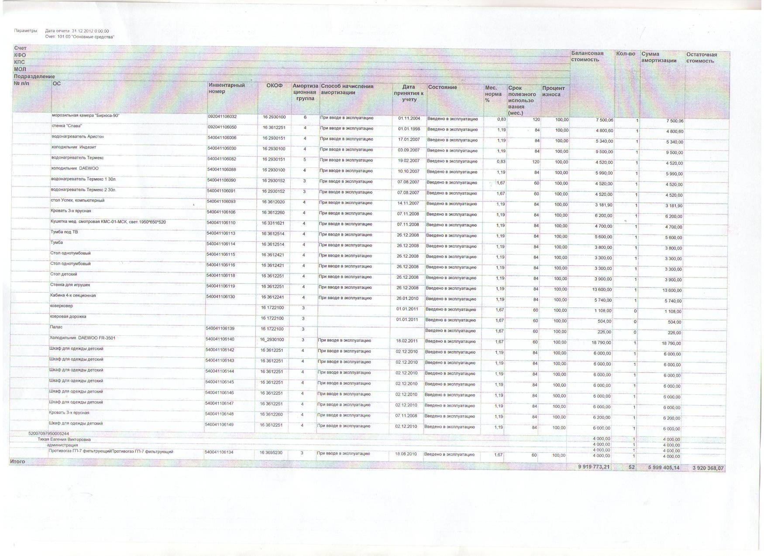Click the OKOF code "16 3695230"
Screen dimensions: 764x556
271,453
